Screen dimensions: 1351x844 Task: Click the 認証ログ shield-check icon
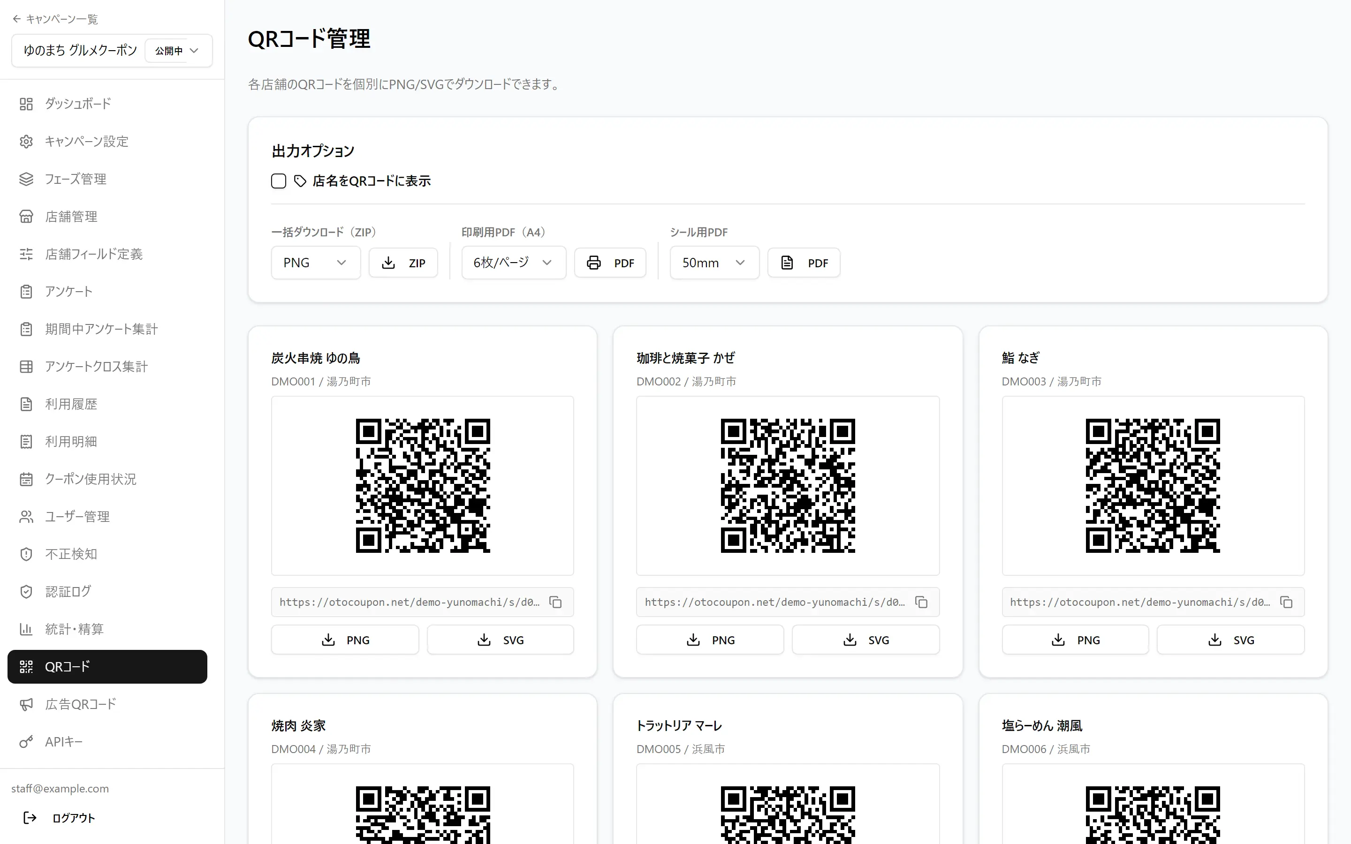pos(26,592)
